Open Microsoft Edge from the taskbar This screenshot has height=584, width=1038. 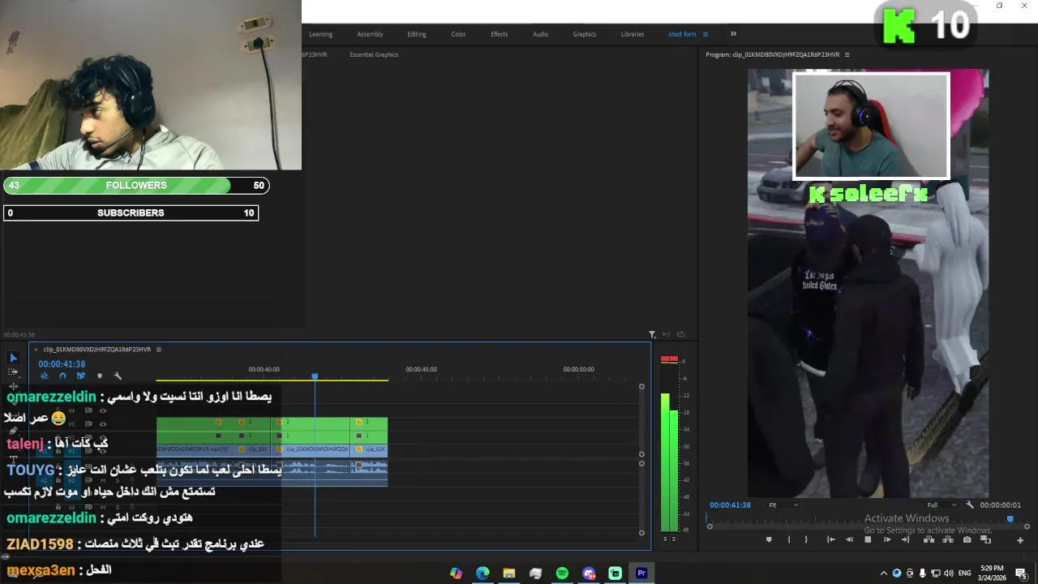point(483,573)
